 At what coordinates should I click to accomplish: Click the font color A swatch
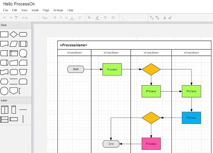pos(72,18)
